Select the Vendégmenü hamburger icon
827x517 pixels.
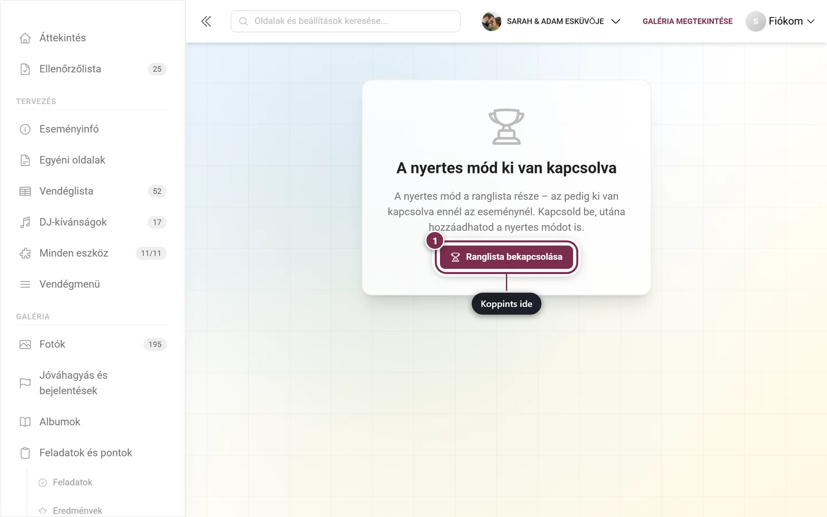25,284
